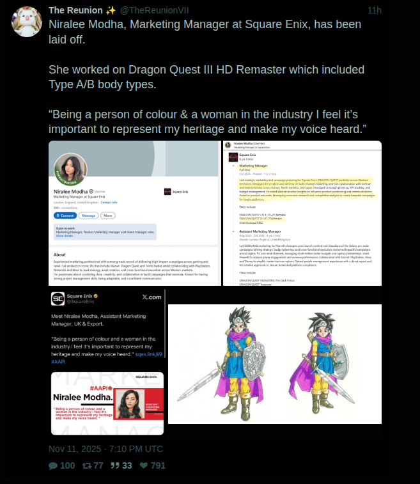Open the Square Enix SE logo avatar

click(x=58, y=299)
